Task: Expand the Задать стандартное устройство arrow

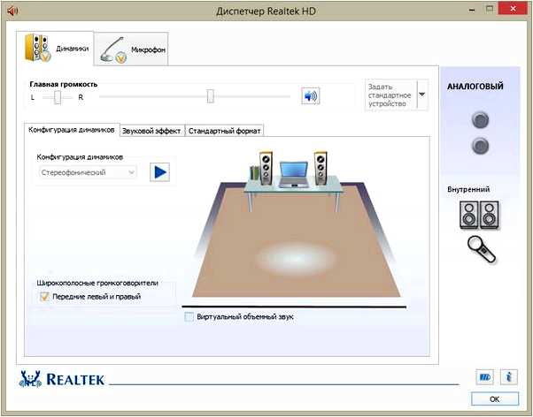Action: tap(421, 94)
